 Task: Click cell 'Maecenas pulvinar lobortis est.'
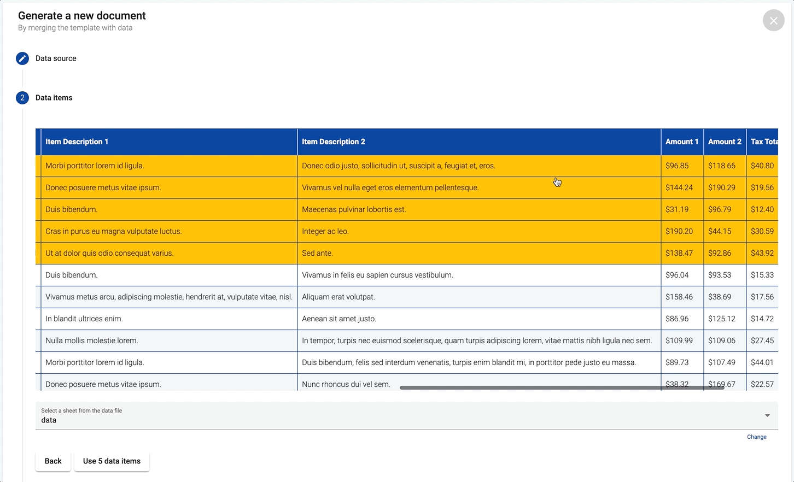click(x=479, y=210)
